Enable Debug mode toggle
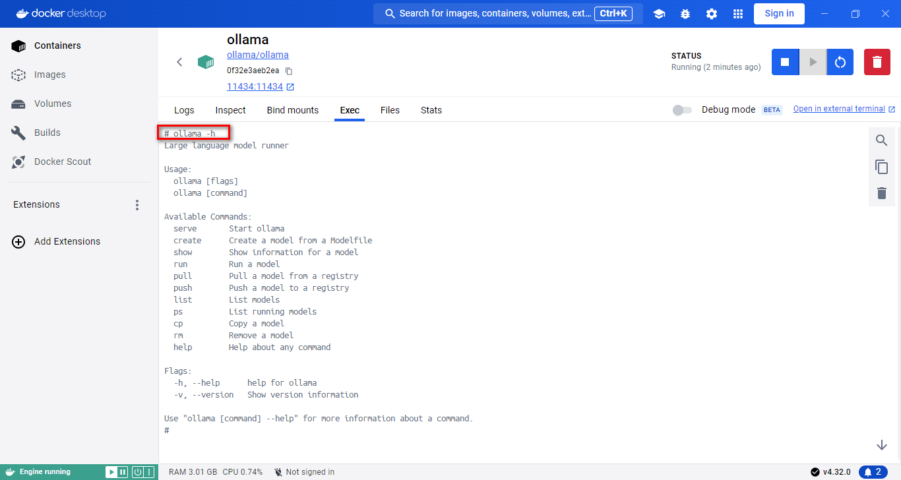 (x=682, y=110)
